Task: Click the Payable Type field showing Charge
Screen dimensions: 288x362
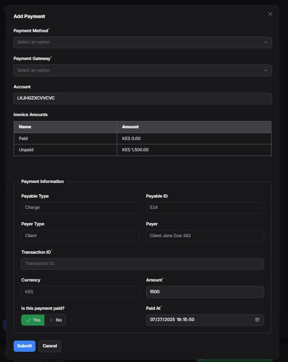Action: pyautogui.click(x=80, y=207)
